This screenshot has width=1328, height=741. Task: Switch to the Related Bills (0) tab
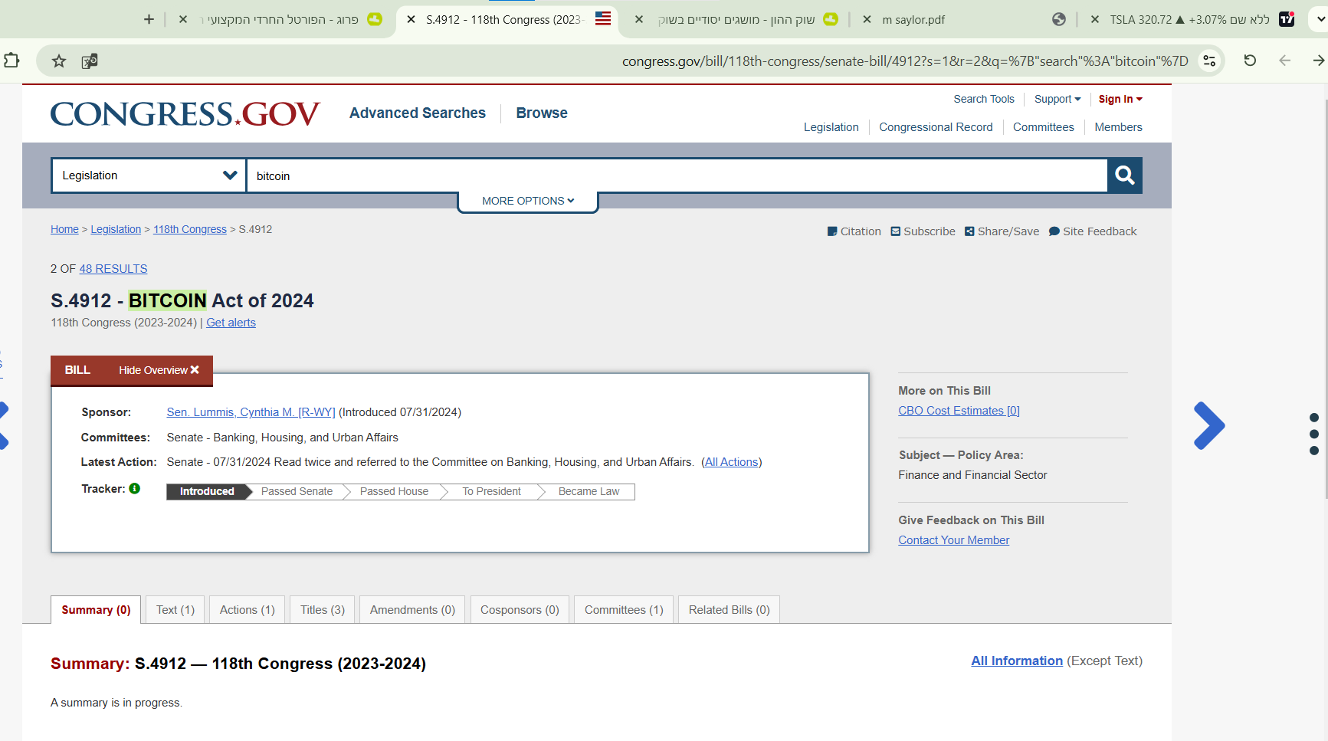pyautogui.click(x=729, y=610)
